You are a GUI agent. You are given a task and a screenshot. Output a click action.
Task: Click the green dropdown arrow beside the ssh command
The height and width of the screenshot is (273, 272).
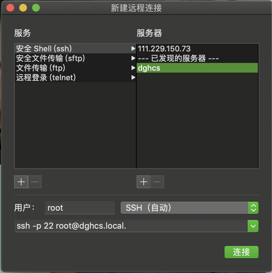[253, 226]
